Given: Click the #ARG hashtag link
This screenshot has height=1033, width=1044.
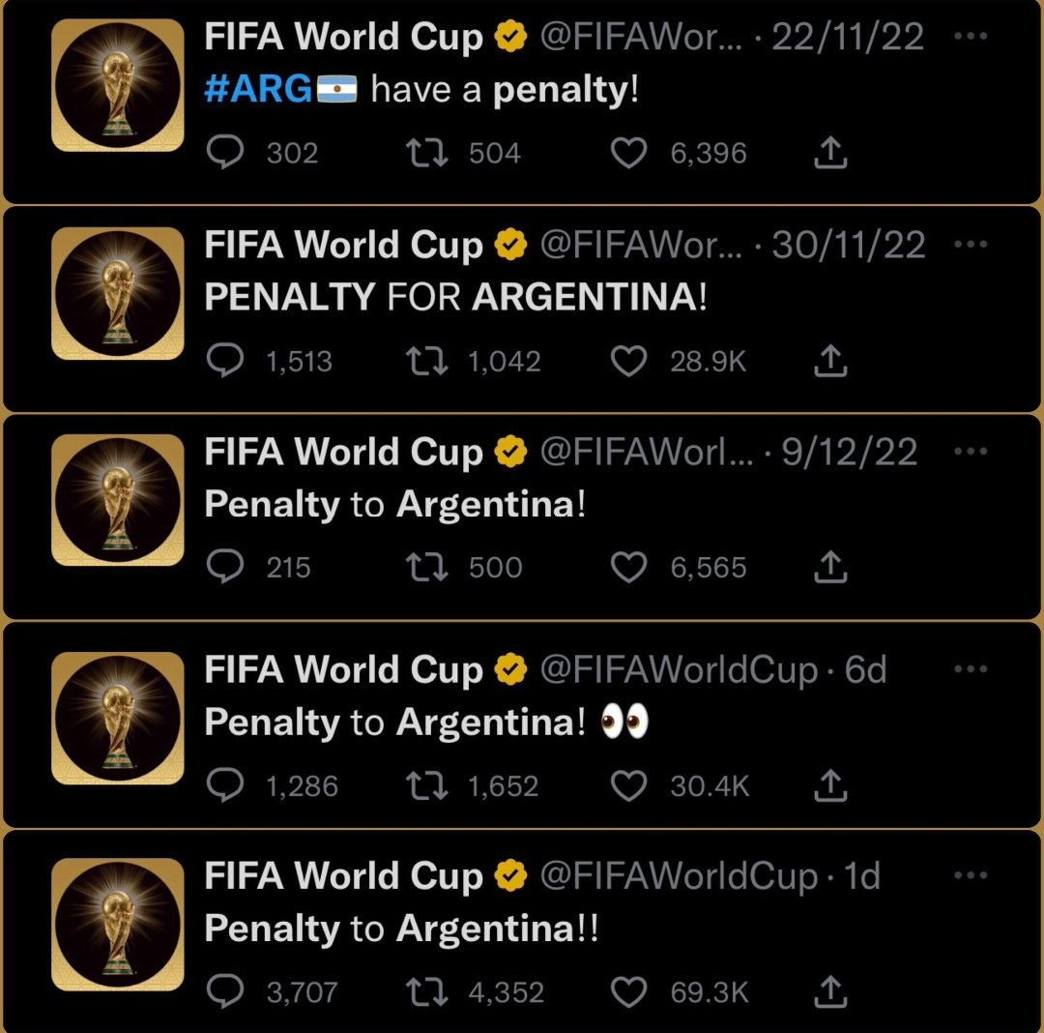Looking at the screenshot, I should [258, 90].
